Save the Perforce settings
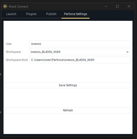The image size is (137, 139). (x=68, y=85)
